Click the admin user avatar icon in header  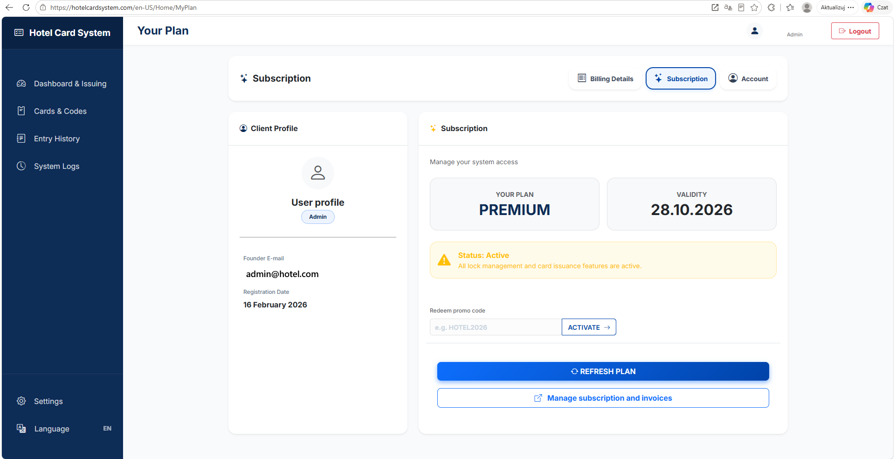click(755, 31)
